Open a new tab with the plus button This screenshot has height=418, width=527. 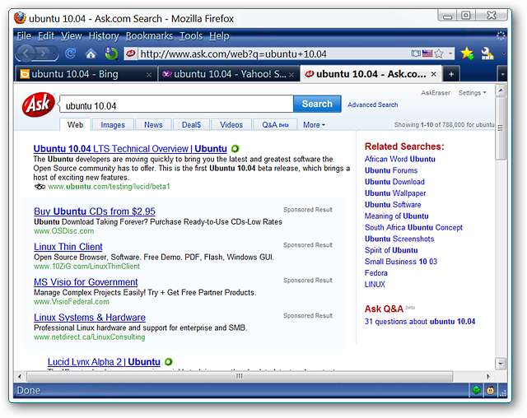[451, 74]
